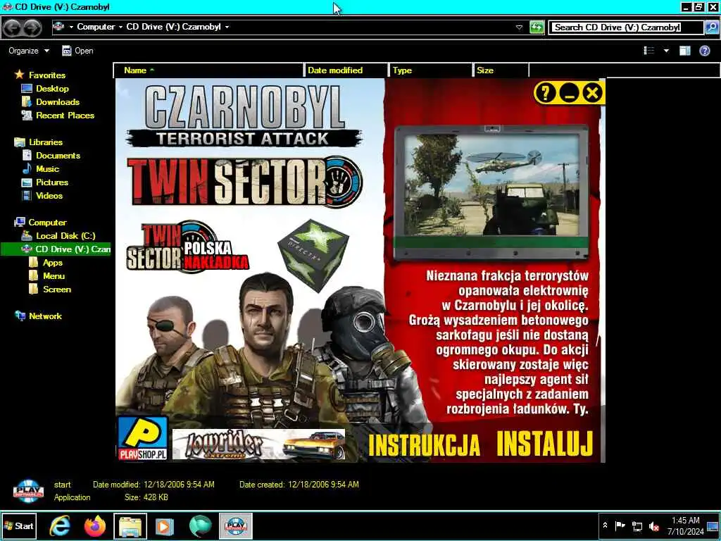721x541 pixels.
Task: Click the Forward navigation arrow
Action: [32, 28]
